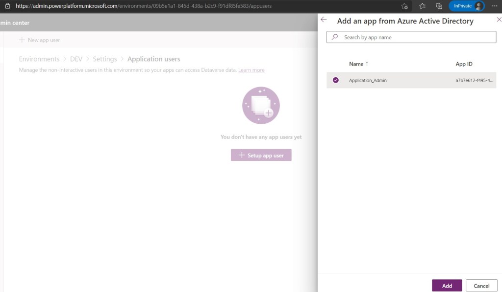Deselect the Application_Admin checkmark
Image resolution: width=502 pixels, height=292 pixels.
[336, 80]
